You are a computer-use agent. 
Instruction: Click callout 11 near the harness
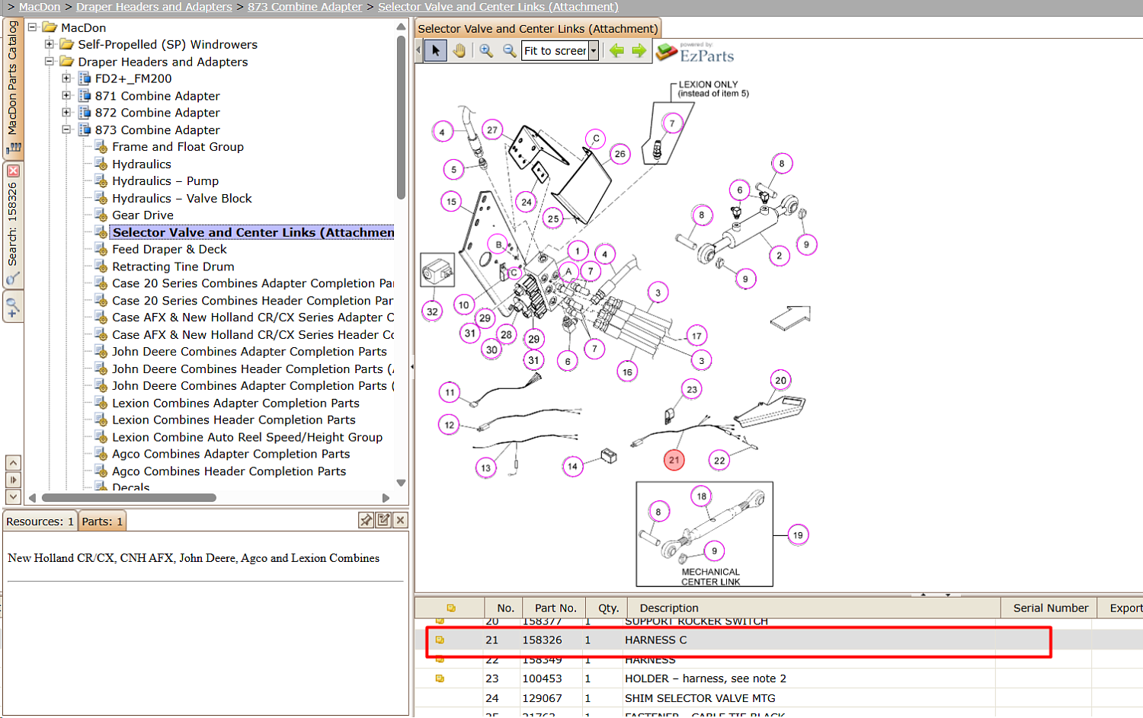coord(450,393)
